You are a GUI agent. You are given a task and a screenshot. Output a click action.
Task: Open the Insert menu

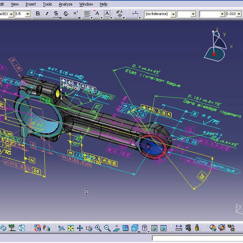point(31,4)
